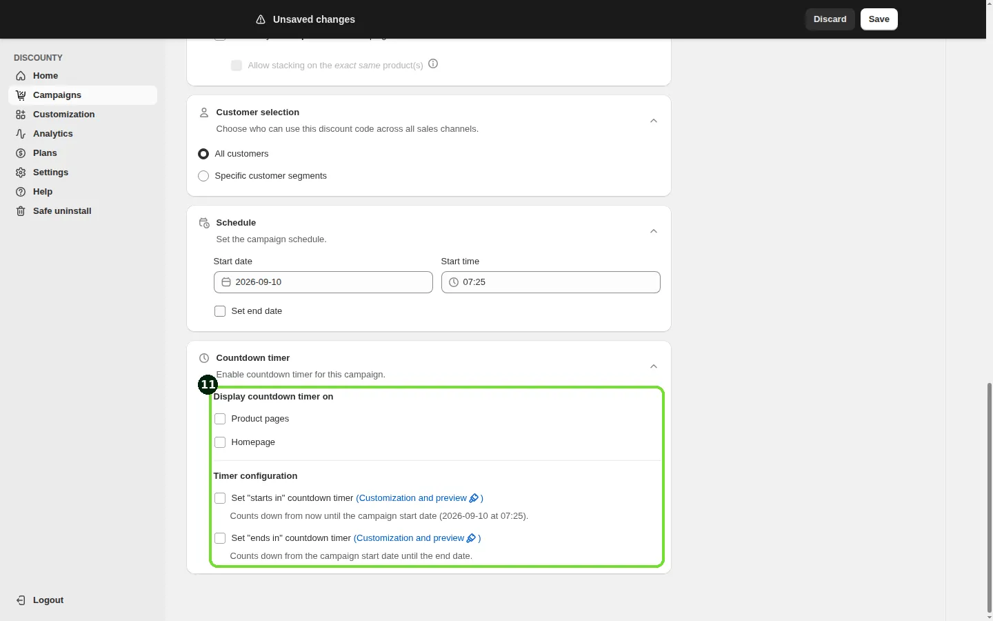The image size is (993, 621).
Task: Click the Settings label in the sidebar
Action: 51,172
